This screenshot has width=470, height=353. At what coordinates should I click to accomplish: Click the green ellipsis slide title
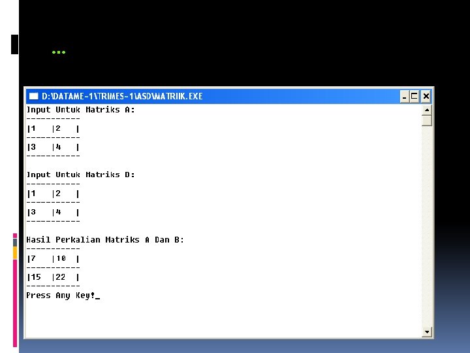point(59,52)
